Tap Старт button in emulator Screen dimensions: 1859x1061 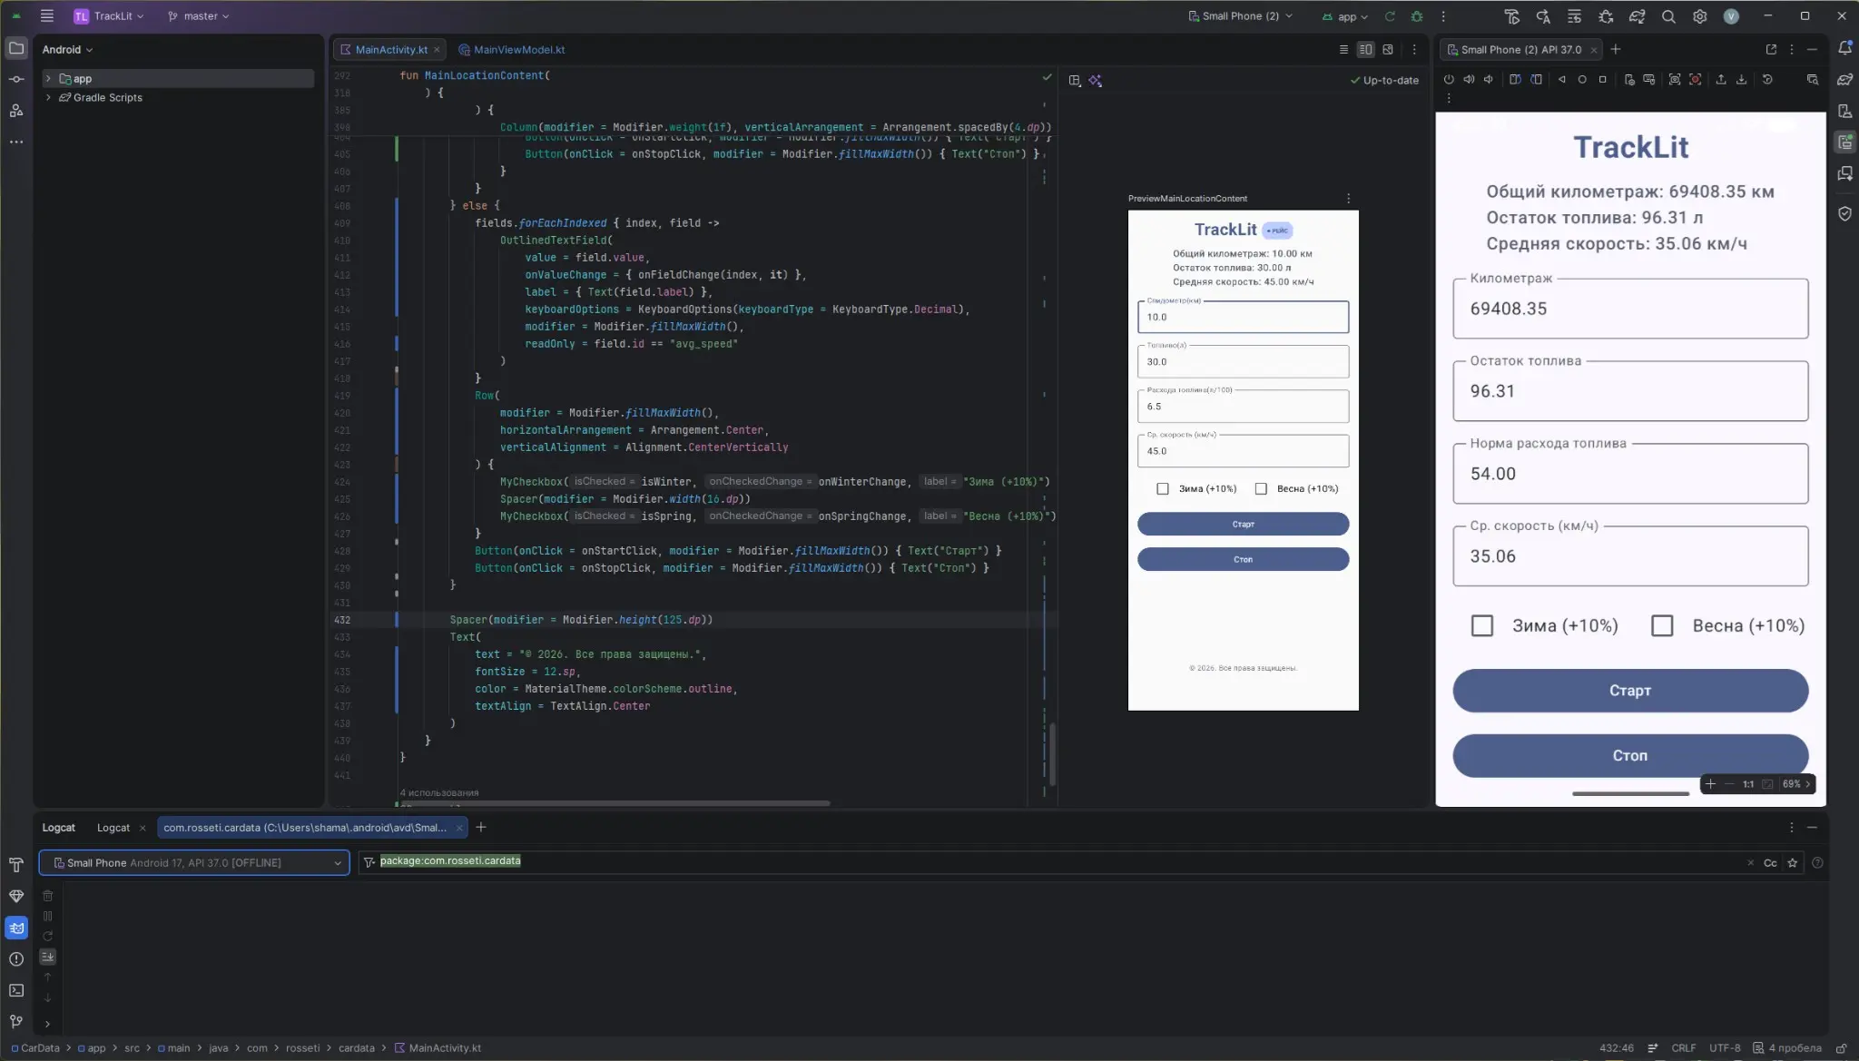[x=1630, y=692]
